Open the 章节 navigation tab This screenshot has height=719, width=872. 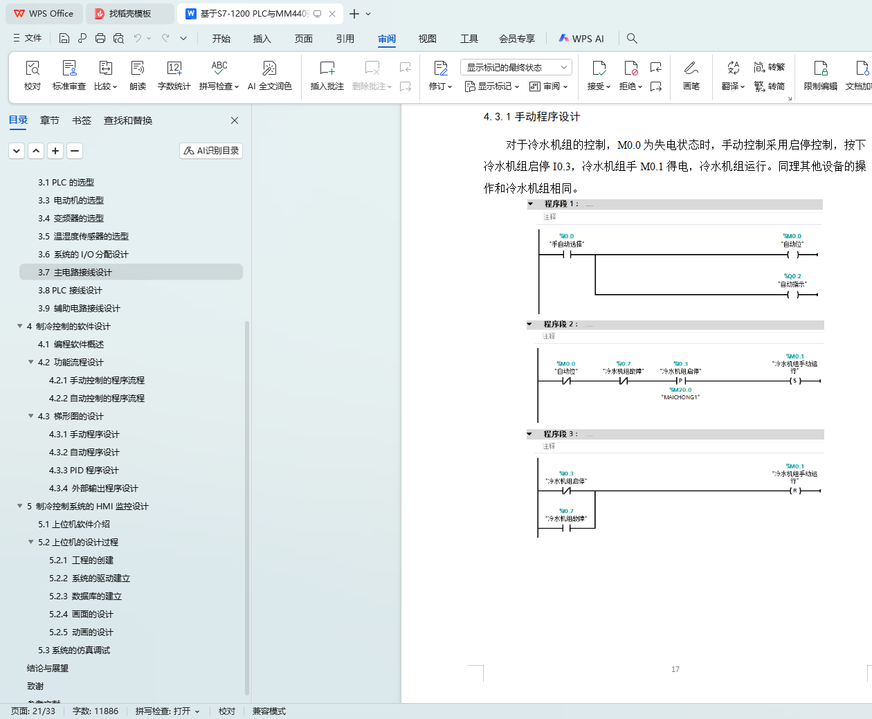coord(50,120)
